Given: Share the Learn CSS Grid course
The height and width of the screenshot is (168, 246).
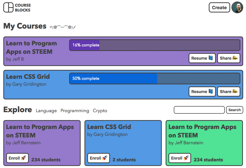Looking at the screenshot, I should [229, 92].
